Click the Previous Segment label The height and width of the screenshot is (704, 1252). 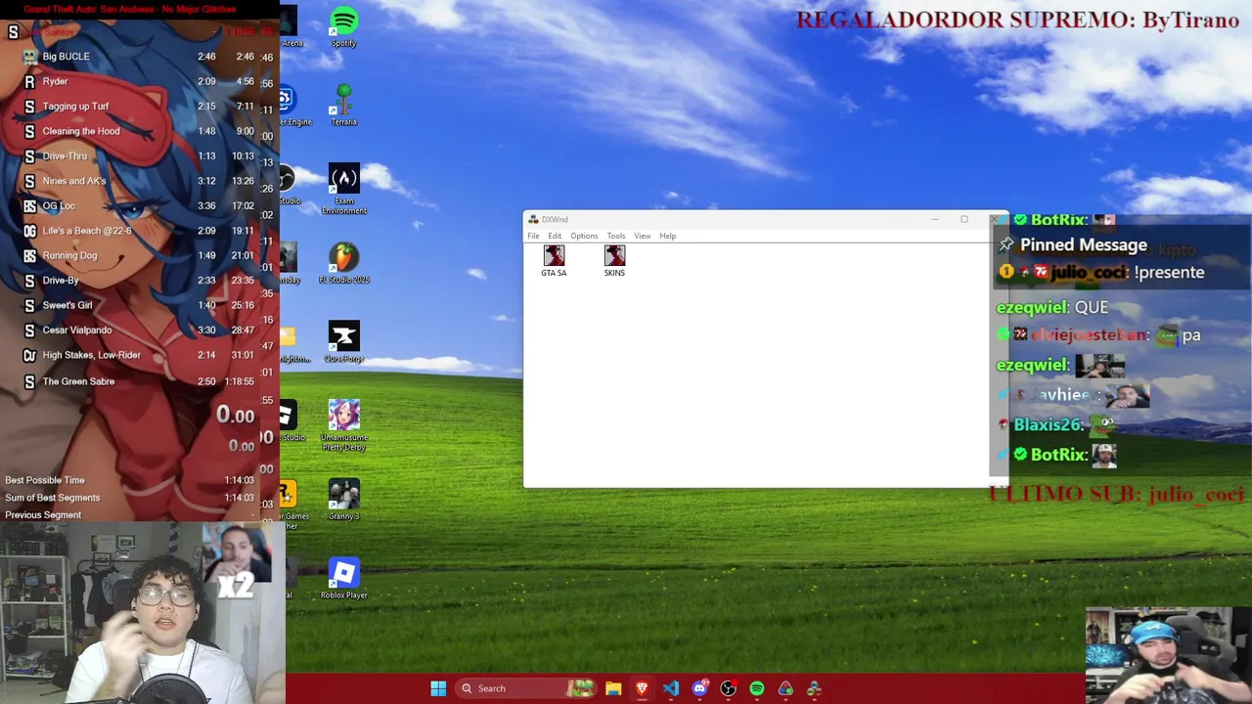click(43, 515)
